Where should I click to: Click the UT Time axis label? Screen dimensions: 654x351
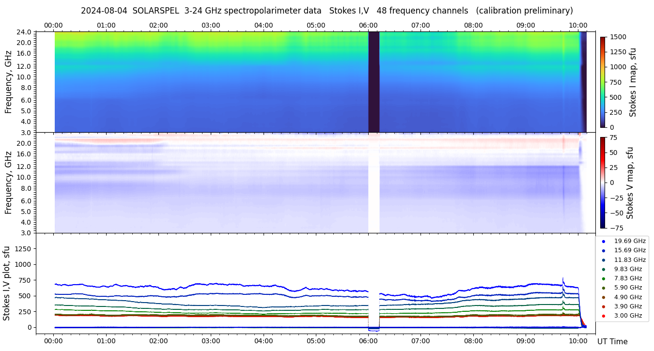point(612,341)
